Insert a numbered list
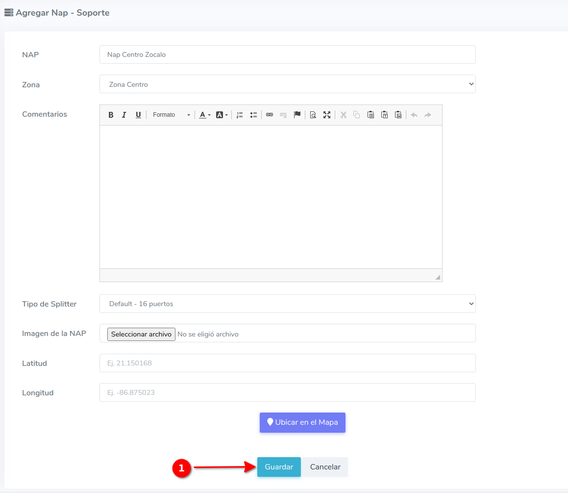The width and height of the screenshot is (568, 493). (x=240, y=115)
